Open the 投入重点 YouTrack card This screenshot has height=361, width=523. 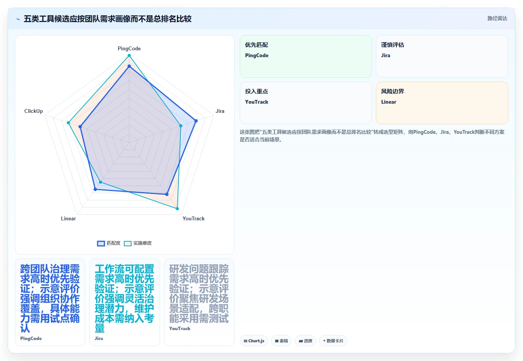(x=306, y=103)
